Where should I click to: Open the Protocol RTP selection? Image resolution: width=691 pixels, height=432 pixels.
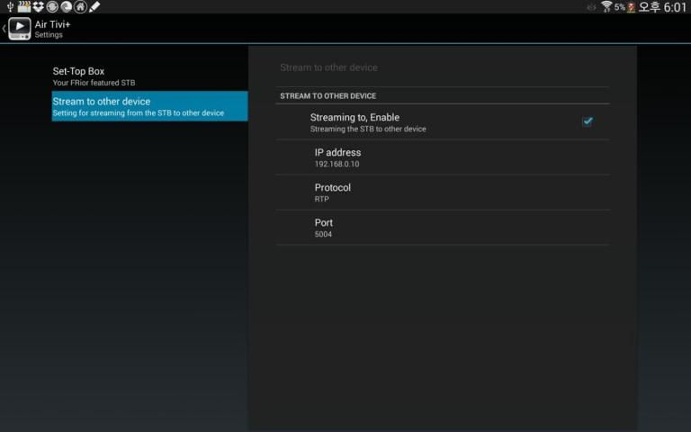click(442, 193)
